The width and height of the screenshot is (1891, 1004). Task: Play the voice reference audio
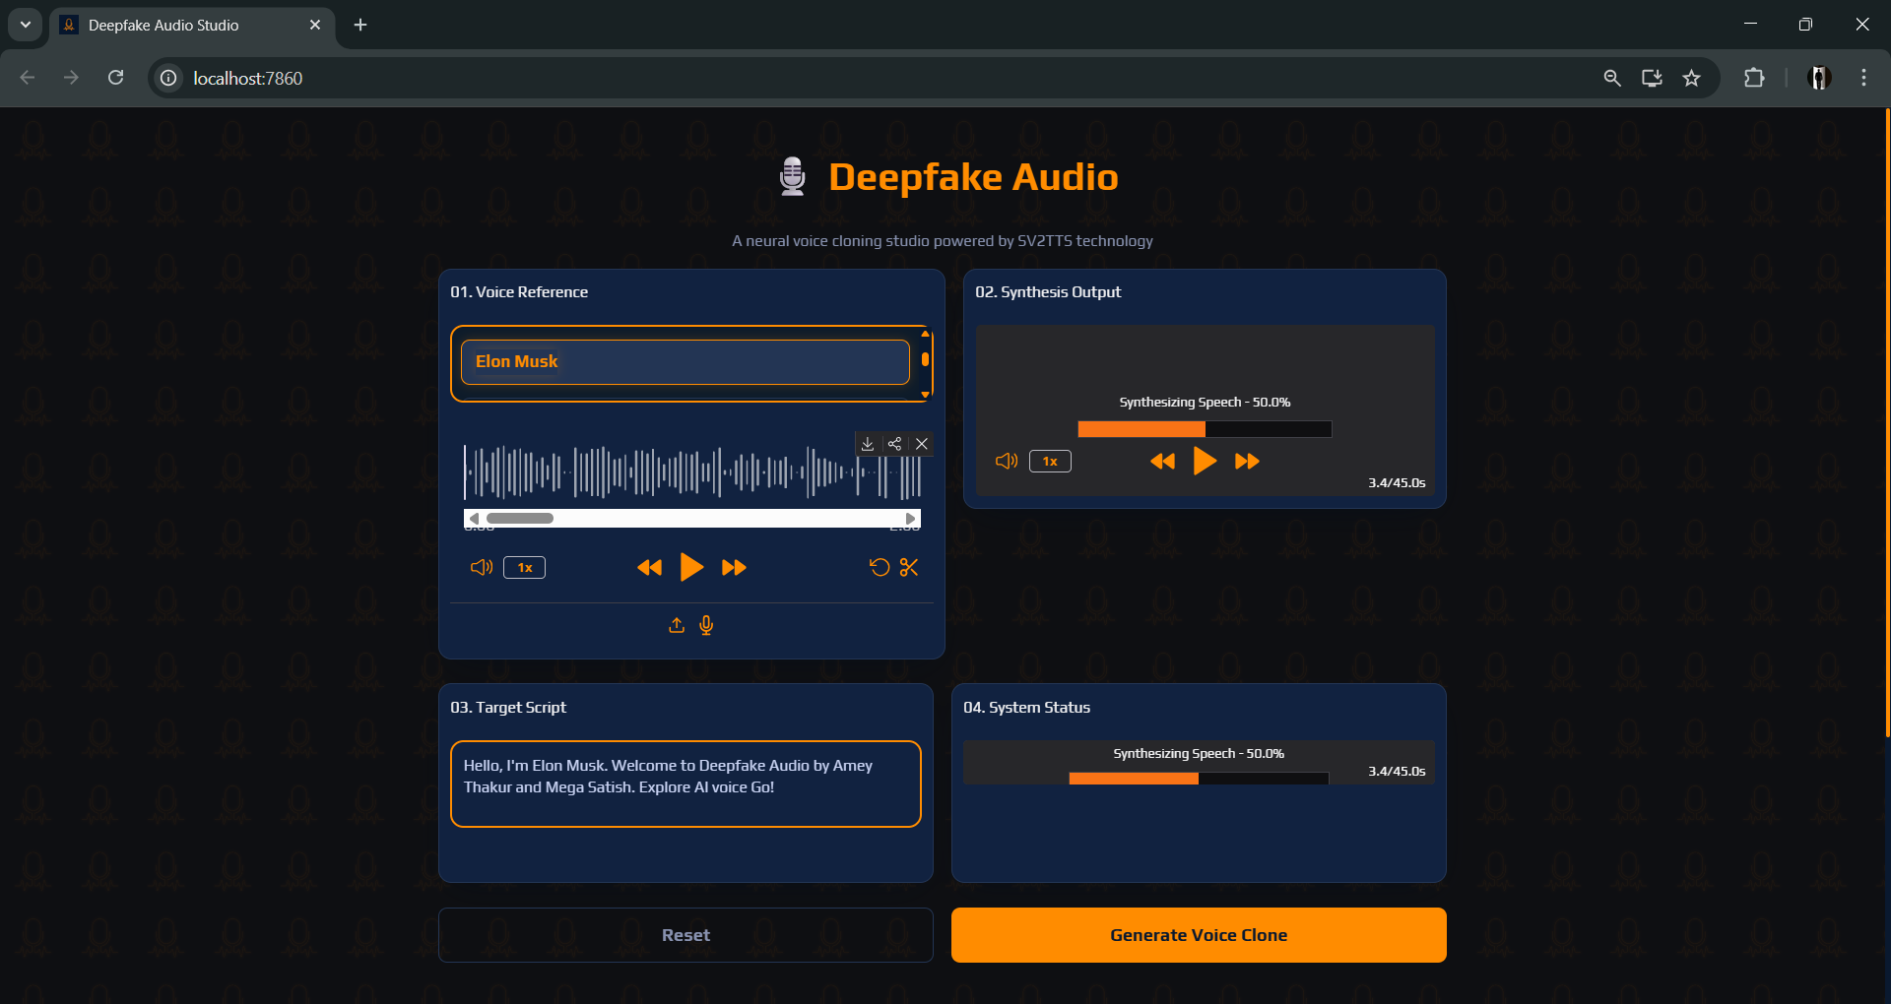691,567
